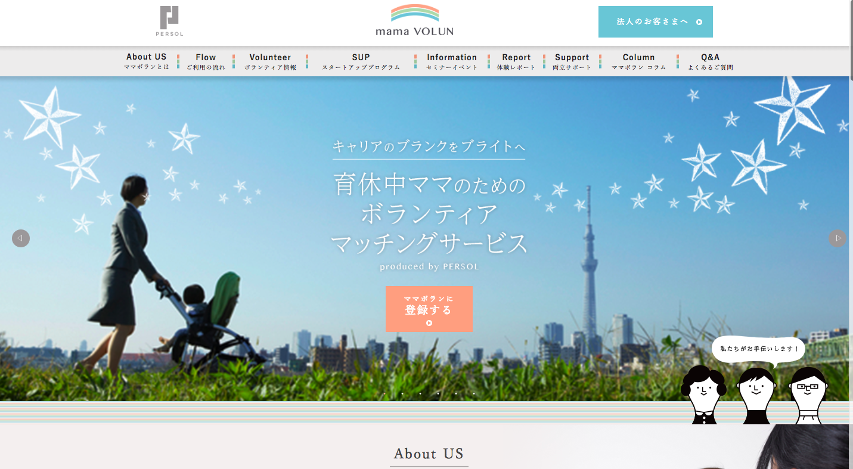Click the produced by PERSOL text
The width and height of the screenshot is (853, 469).
[x=429, y=267]
